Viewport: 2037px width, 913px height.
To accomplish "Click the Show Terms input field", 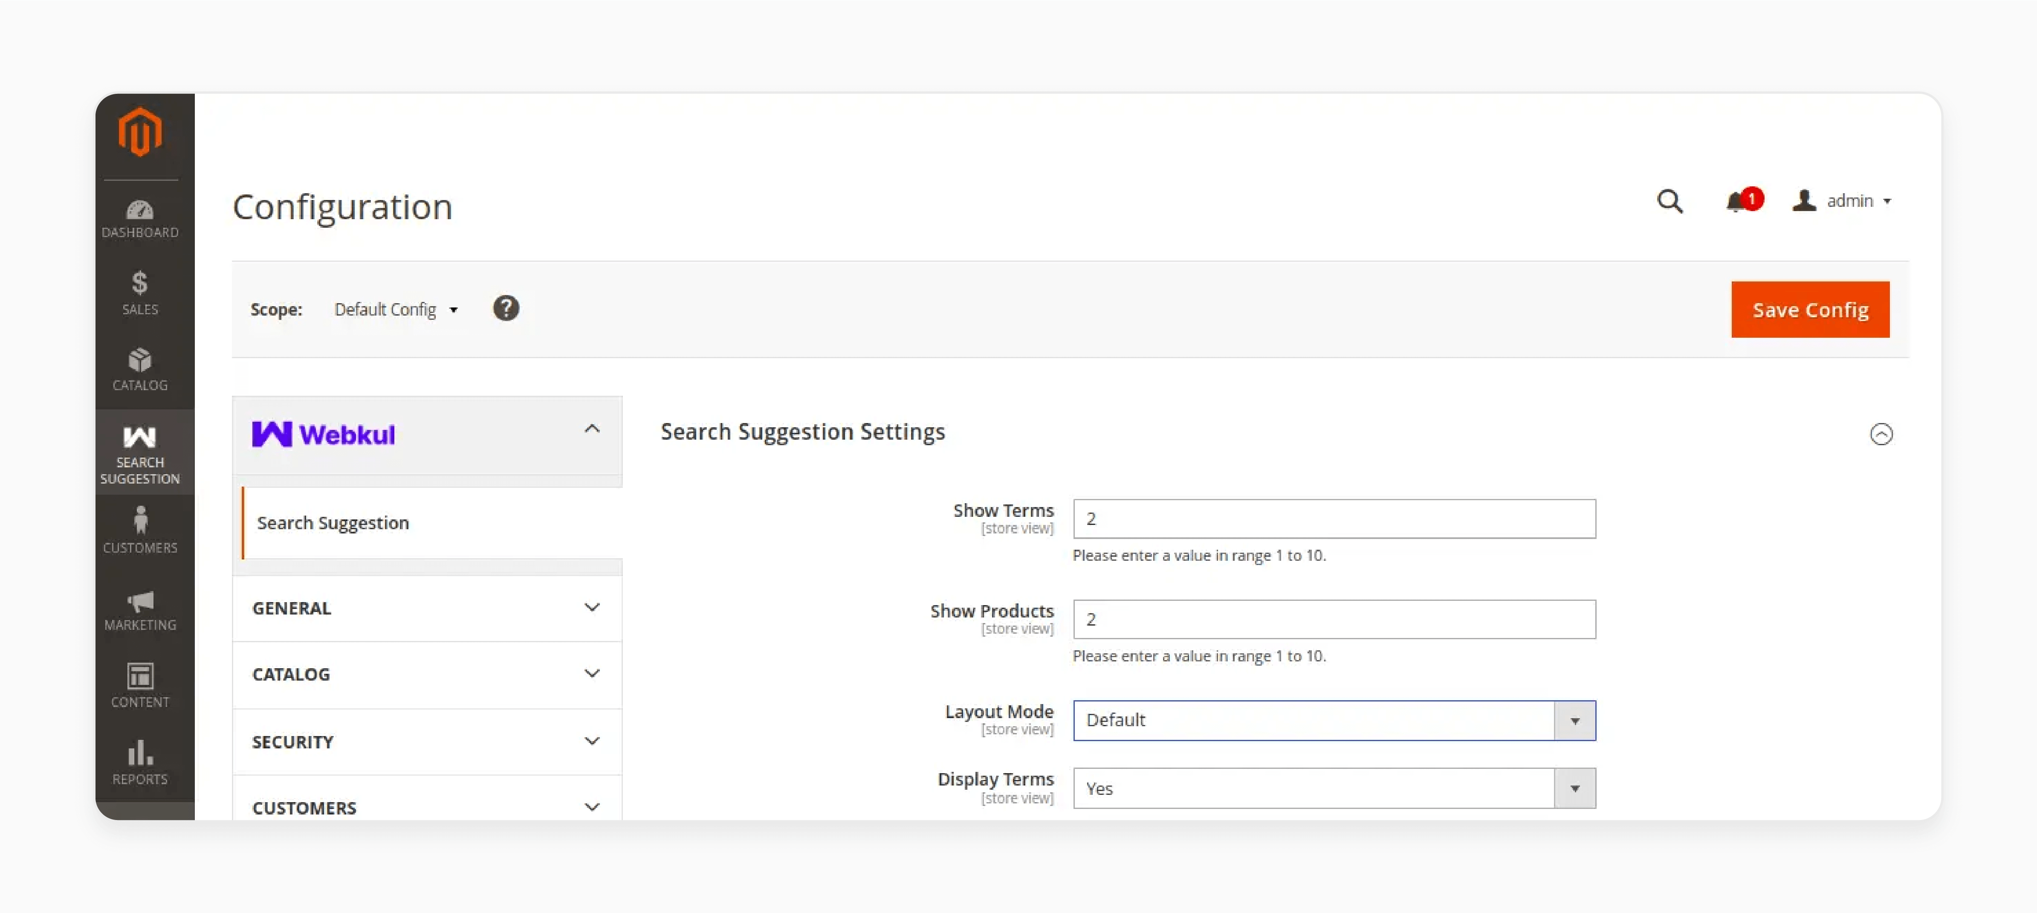I will [1334, 518].
